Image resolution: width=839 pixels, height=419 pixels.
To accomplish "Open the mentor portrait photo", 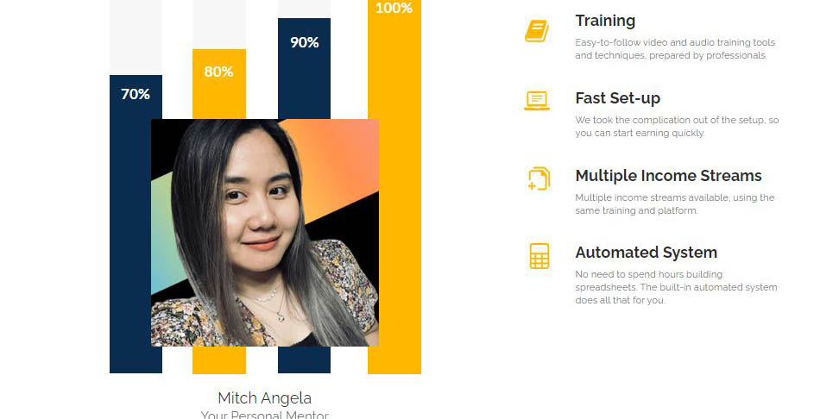I will [265, 233].
